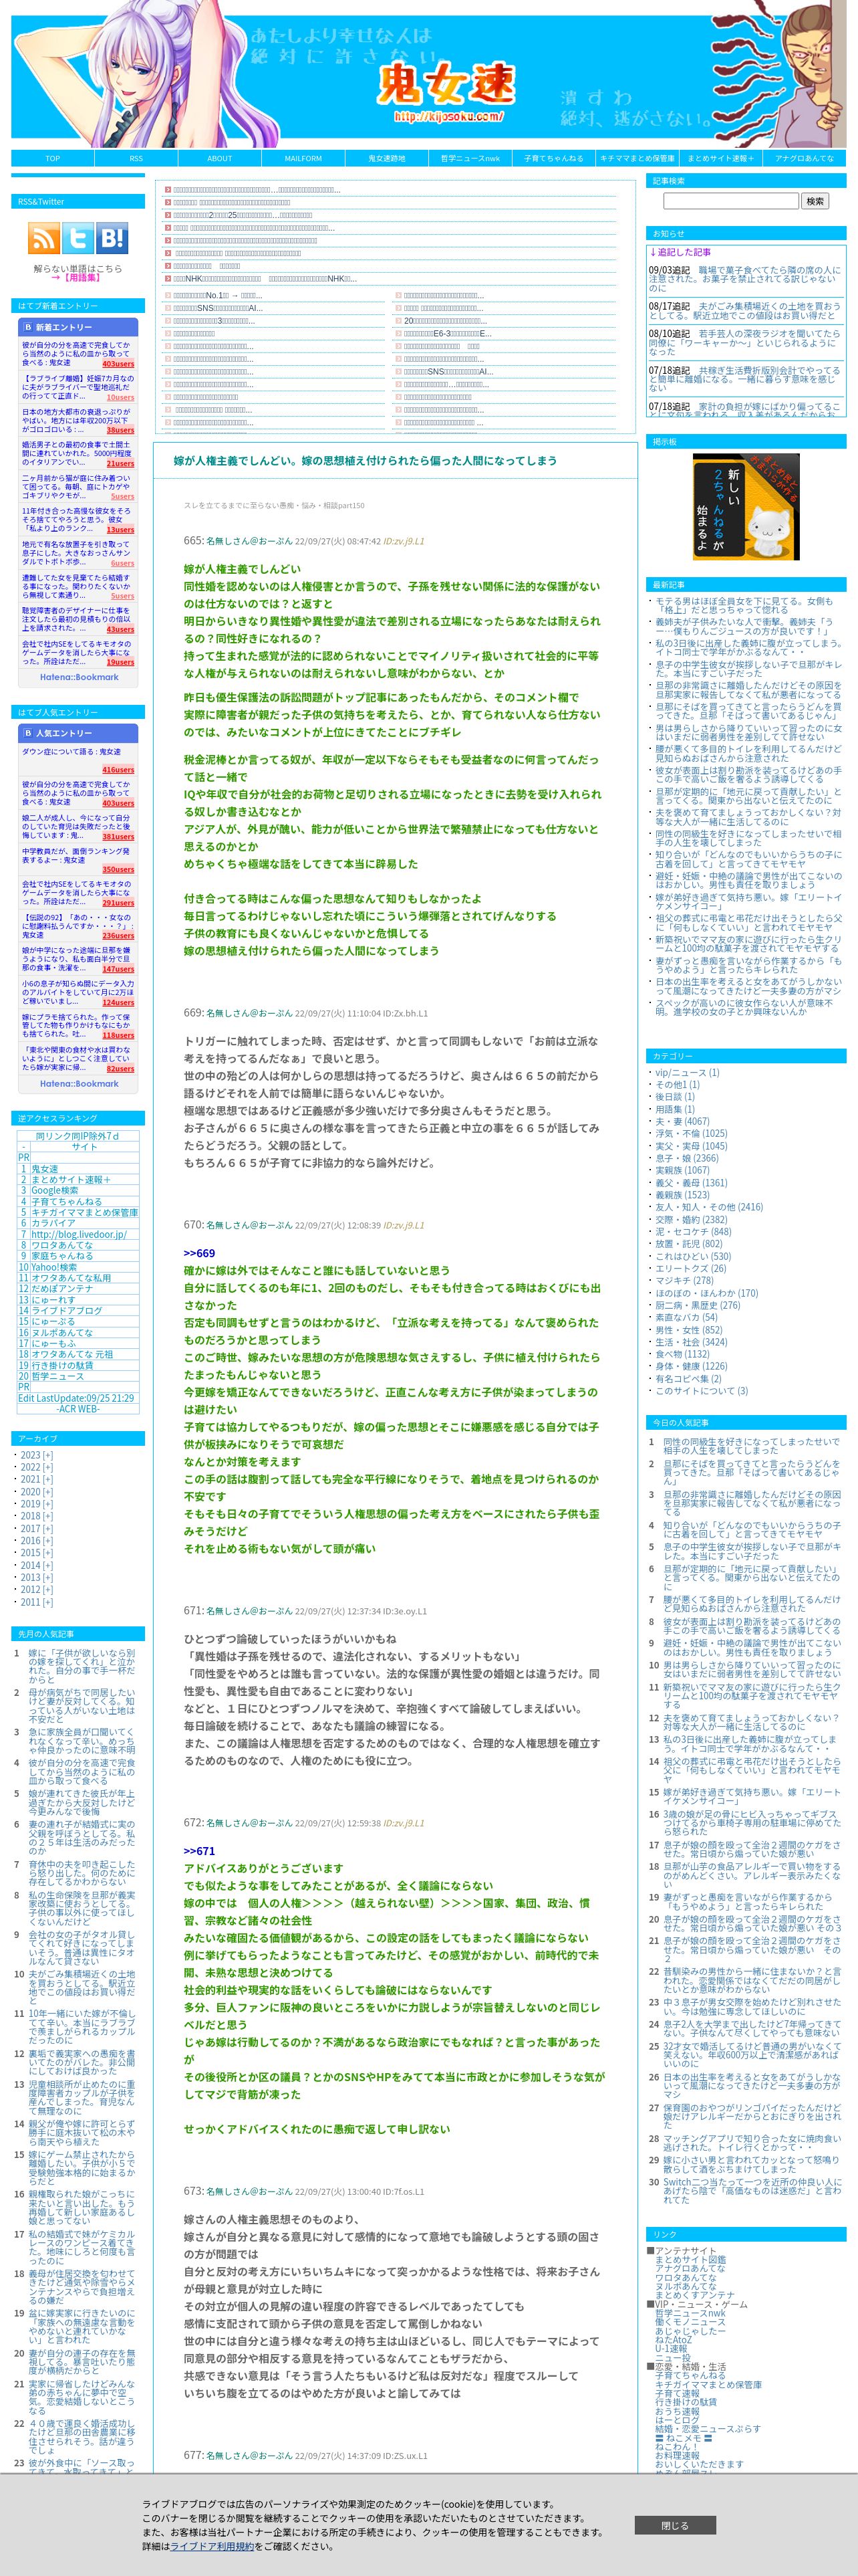Open the MAILFORM navigation item

click(x=303, y=158)
